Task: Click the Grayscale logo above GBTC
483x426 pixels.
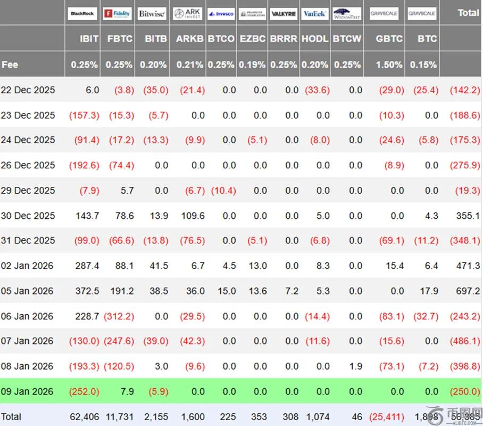Action: pyautogui.click(x=384, y=13)
